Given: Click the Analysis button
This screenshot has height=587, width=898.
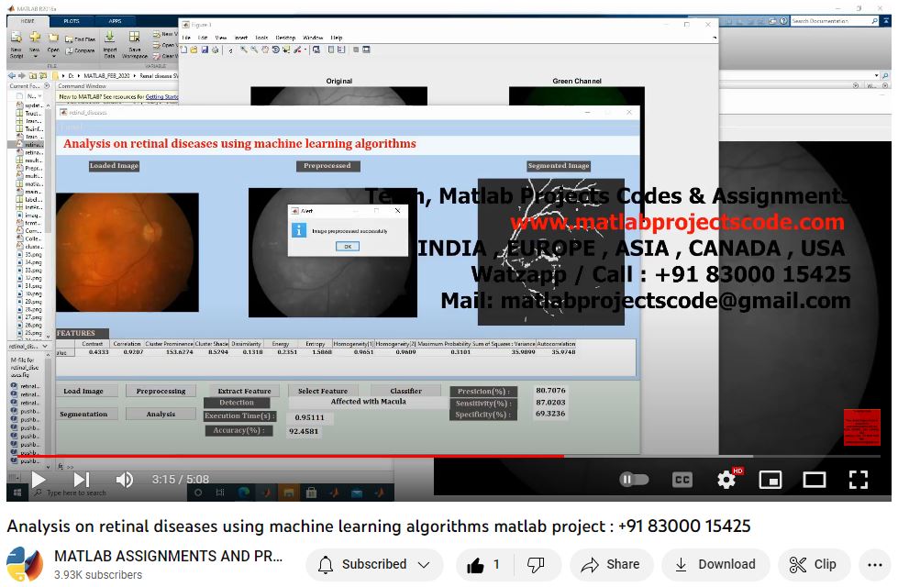Looking at the screenshot, I should pos(161,414).
